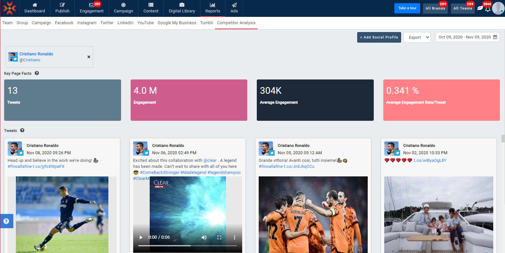This screenshot has height=253, width=505.
Task: Open the blue help question-mark widget
Action: tap(6, 221)
